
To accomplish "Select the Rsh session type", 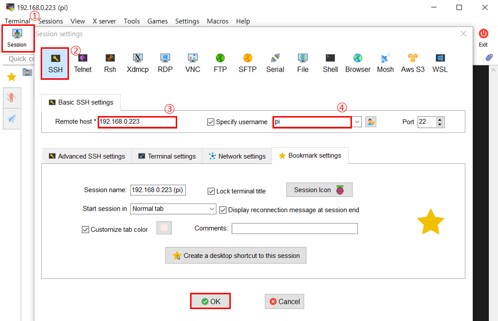I will pyautogui.click(x=110, y=64).
